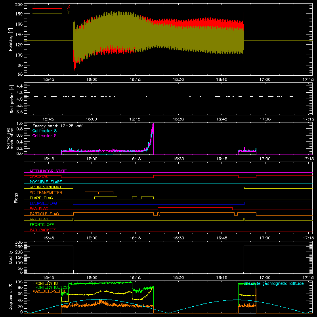This screenshot has width=317, height=317.
Task: Click the Quality axis label
Action: [11, 257]
